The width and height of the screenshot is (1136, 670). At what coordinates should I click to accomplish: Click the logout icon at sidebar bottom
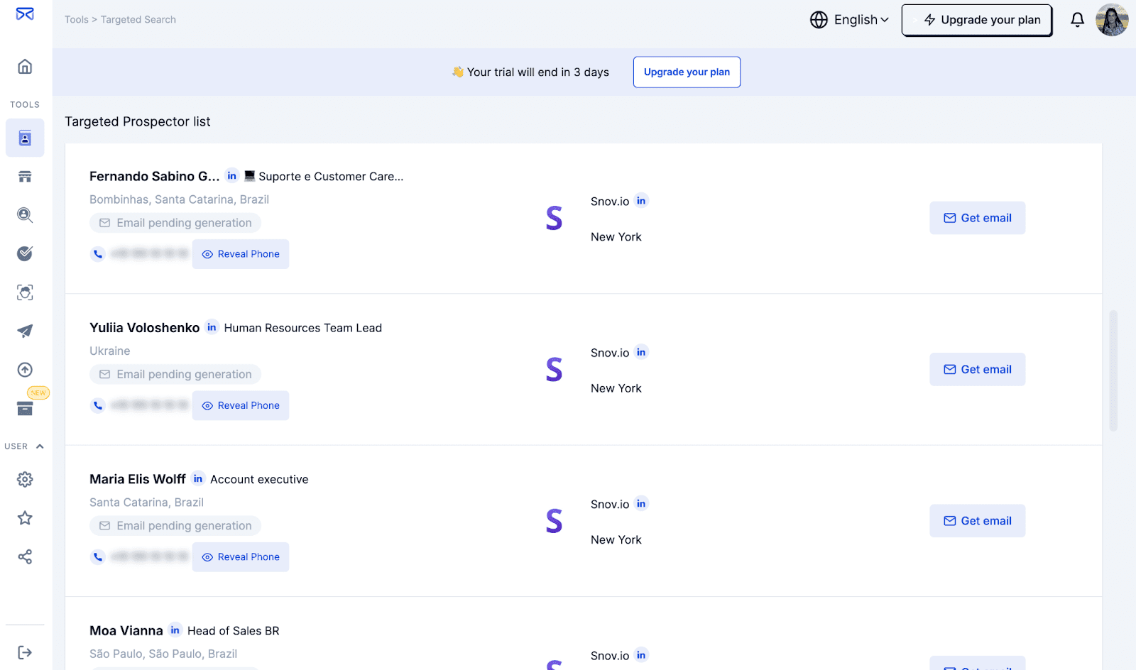tap(25, 652)
